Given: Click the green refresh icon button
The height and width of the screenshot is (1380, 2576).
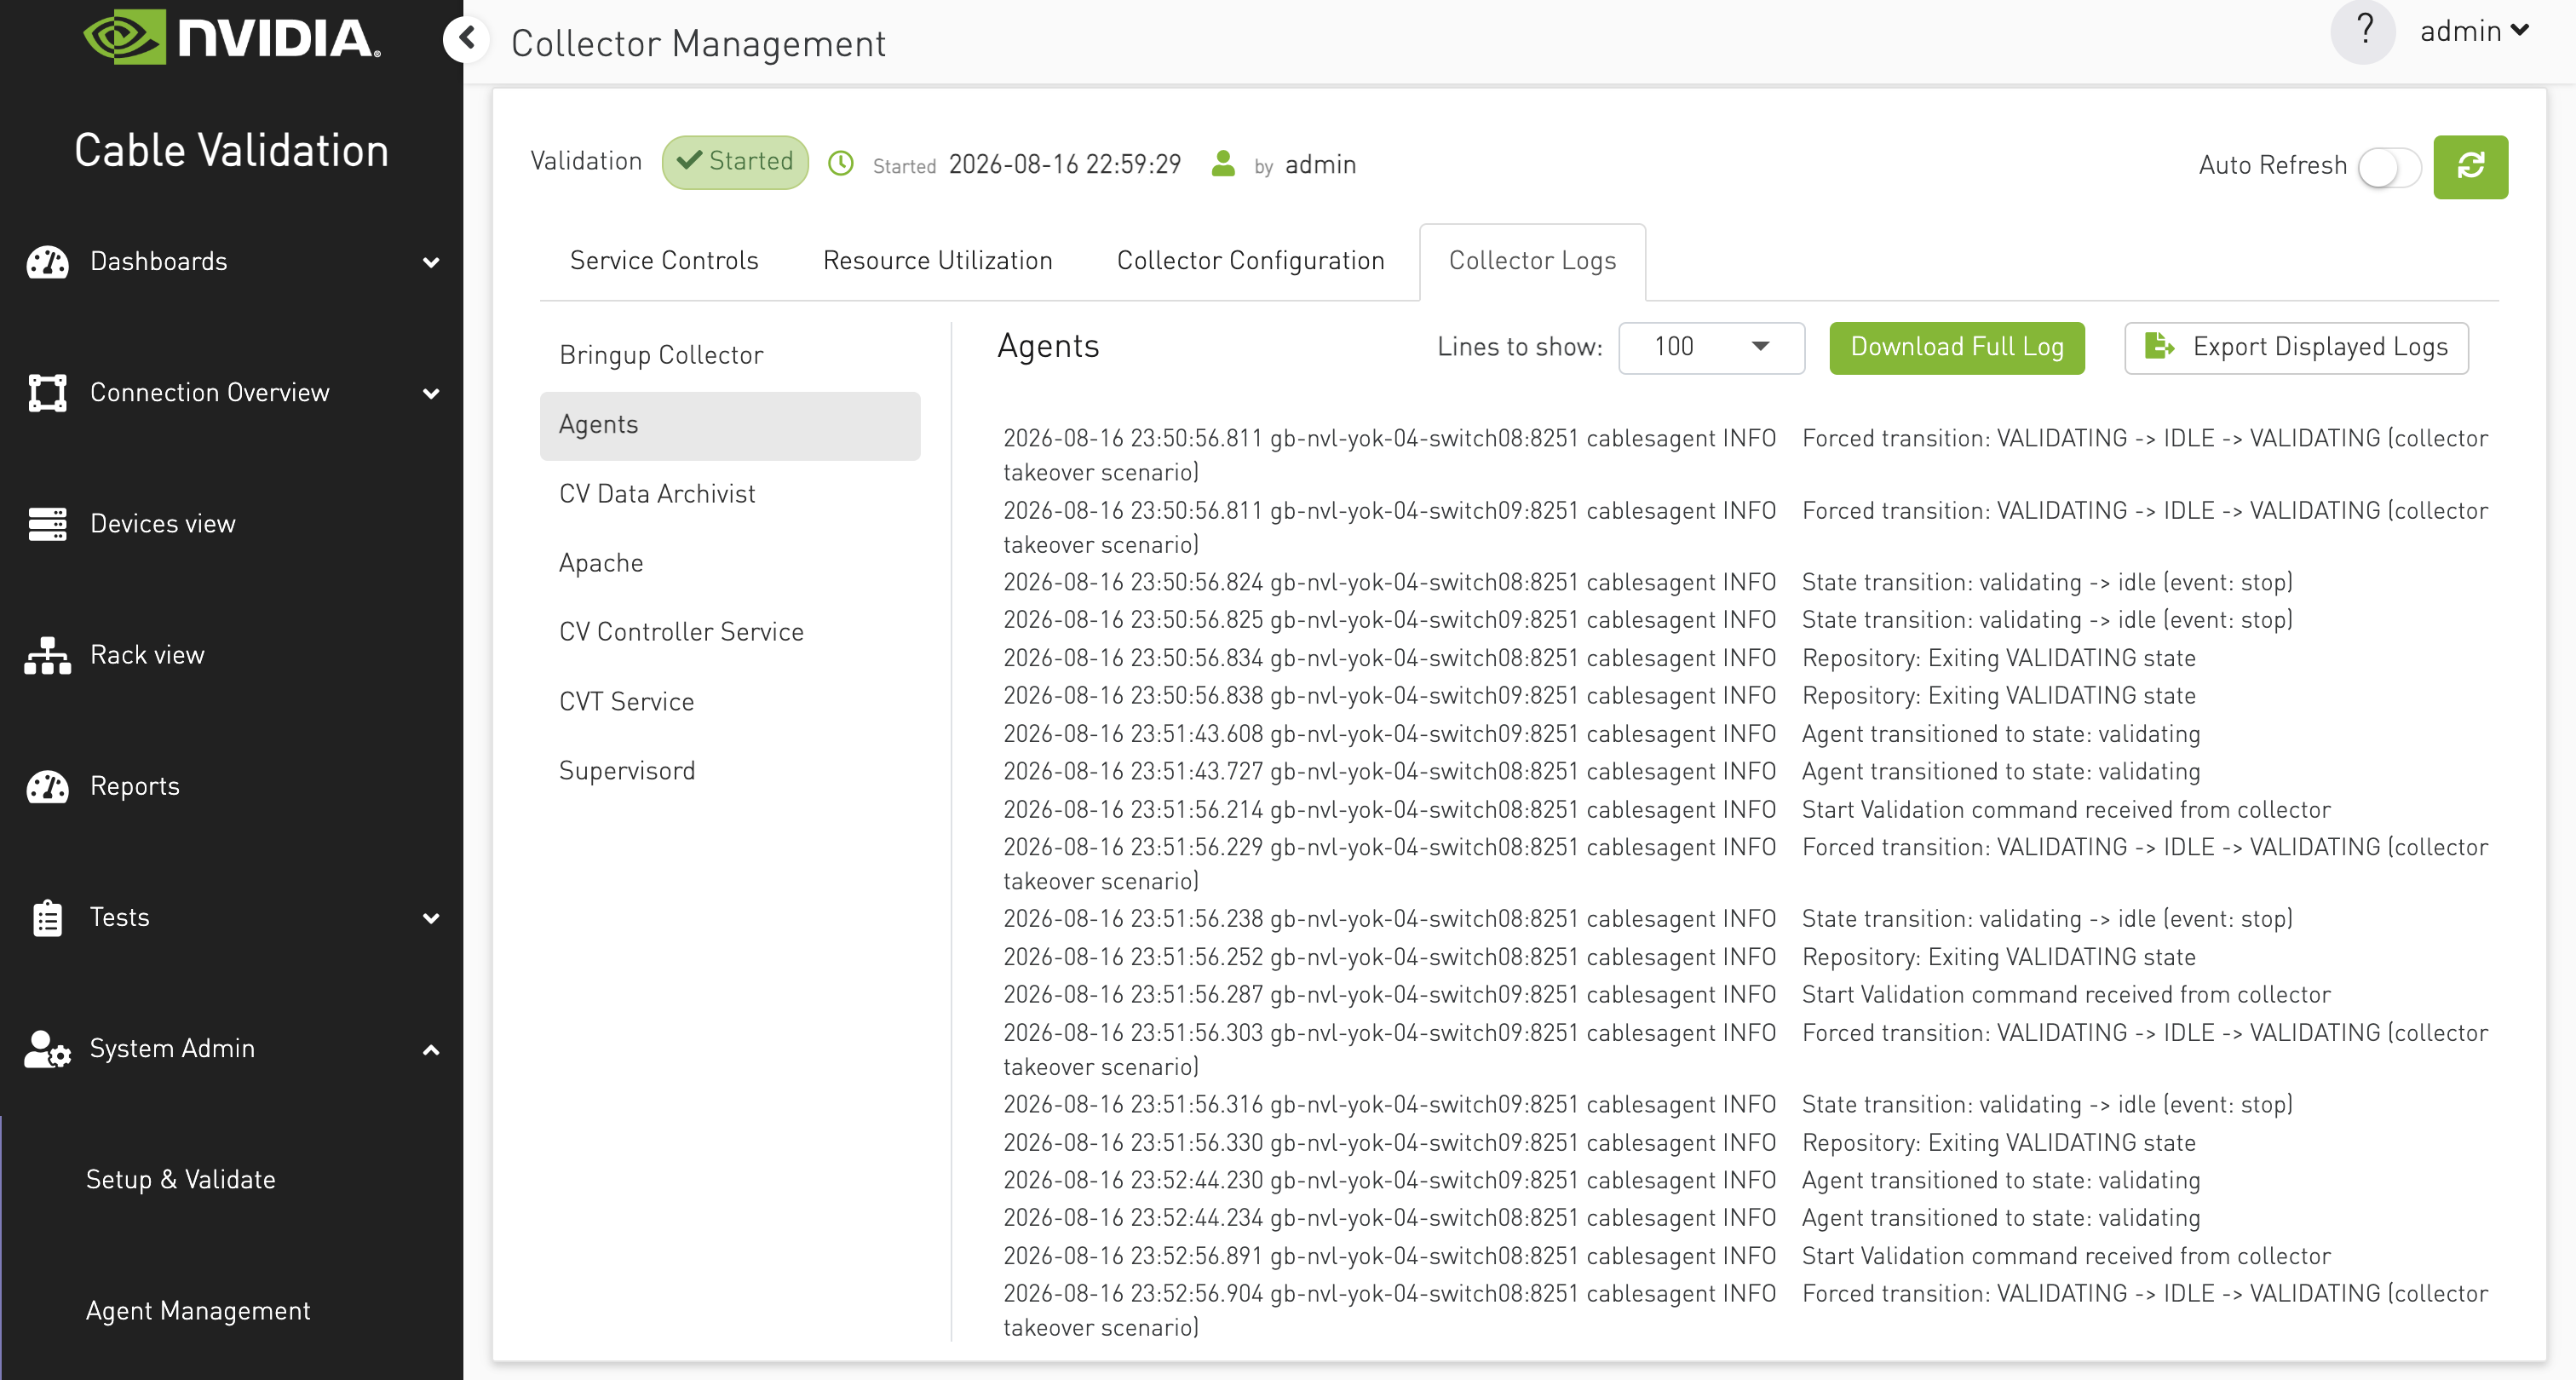Looking at the screenshot, I should point(2470,166).
